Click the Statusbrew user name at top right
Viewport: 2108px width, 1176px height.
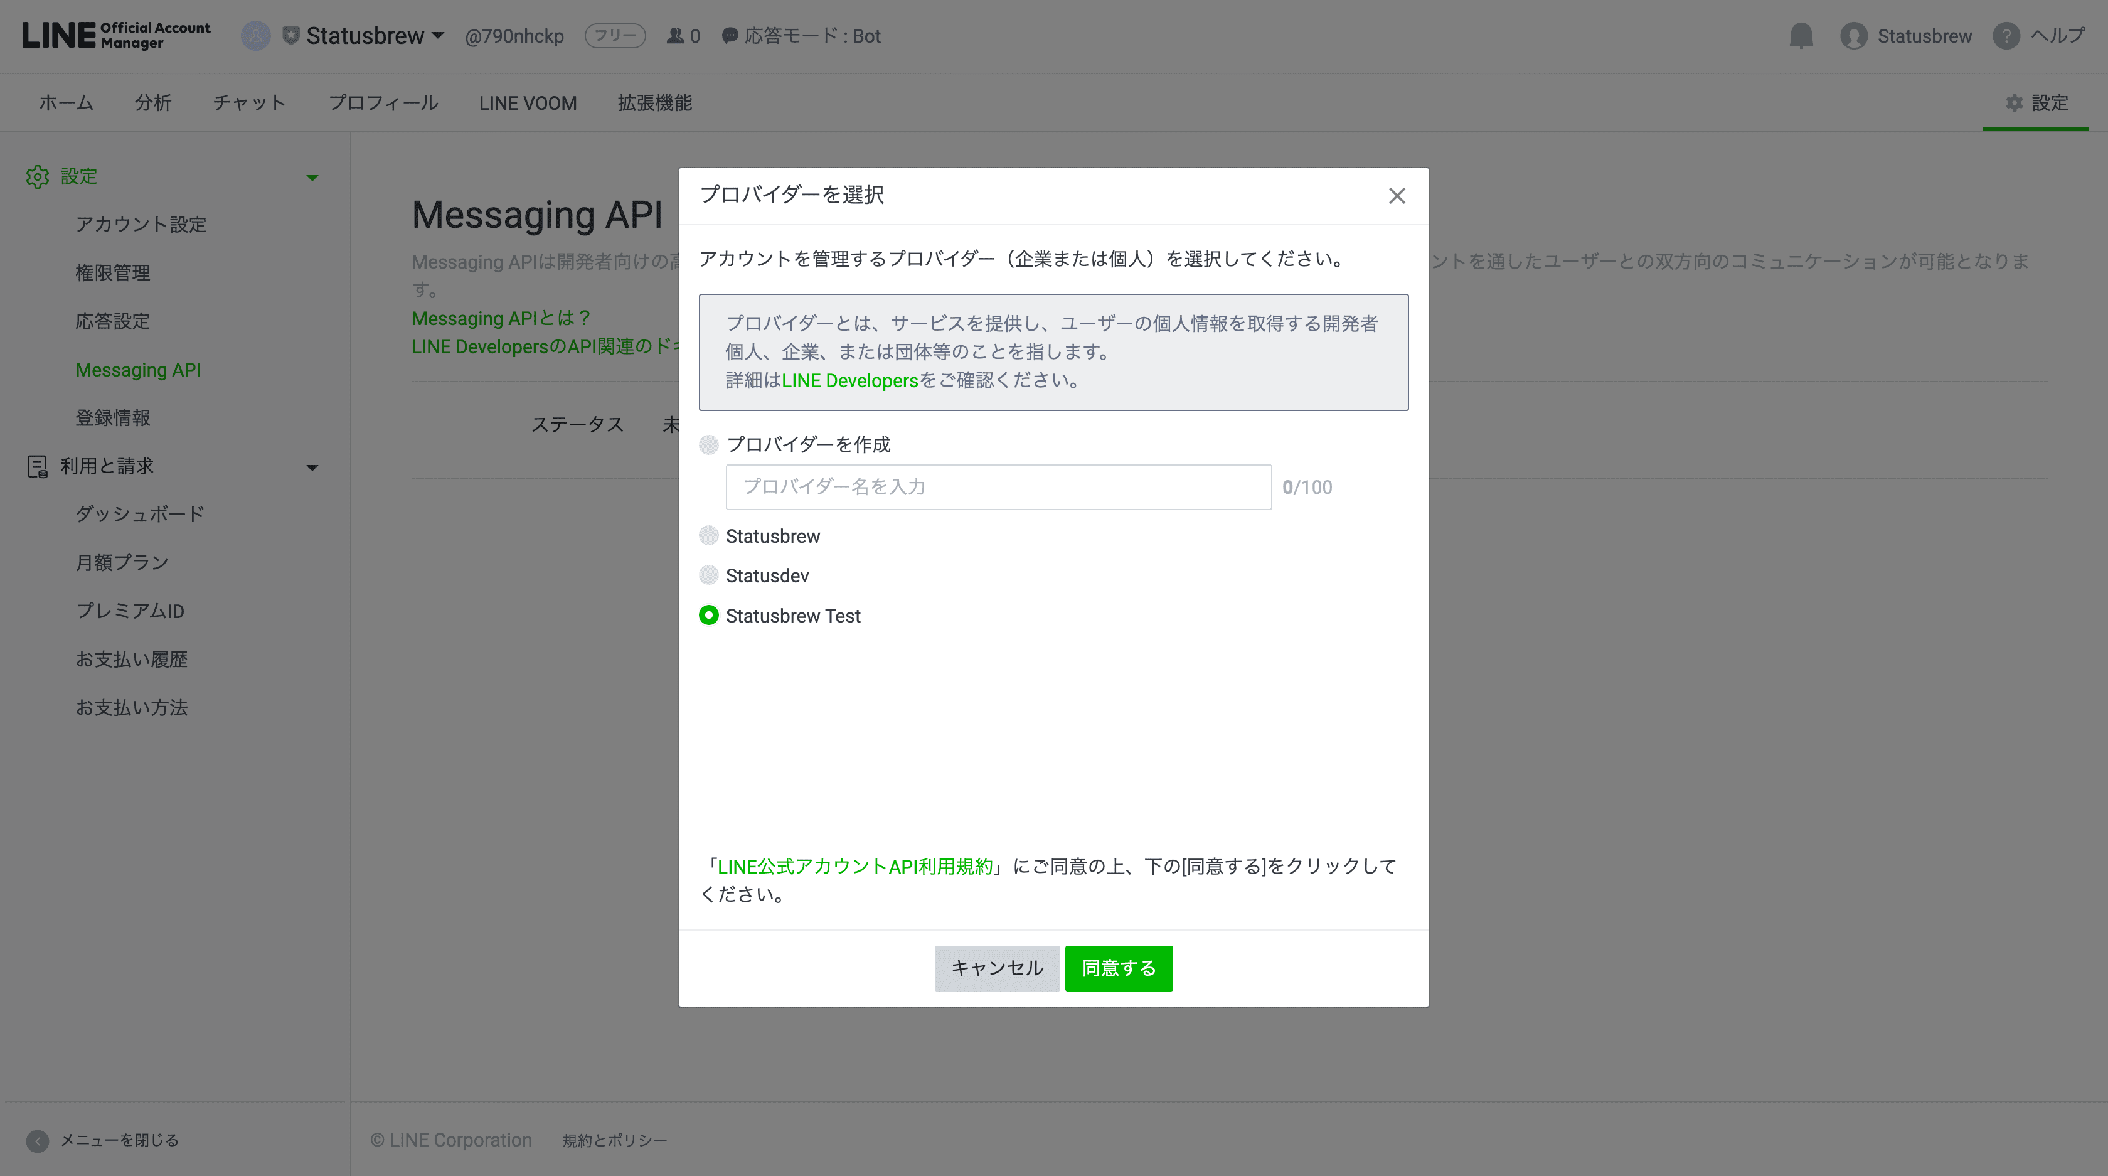click(x=1924, y=36)
